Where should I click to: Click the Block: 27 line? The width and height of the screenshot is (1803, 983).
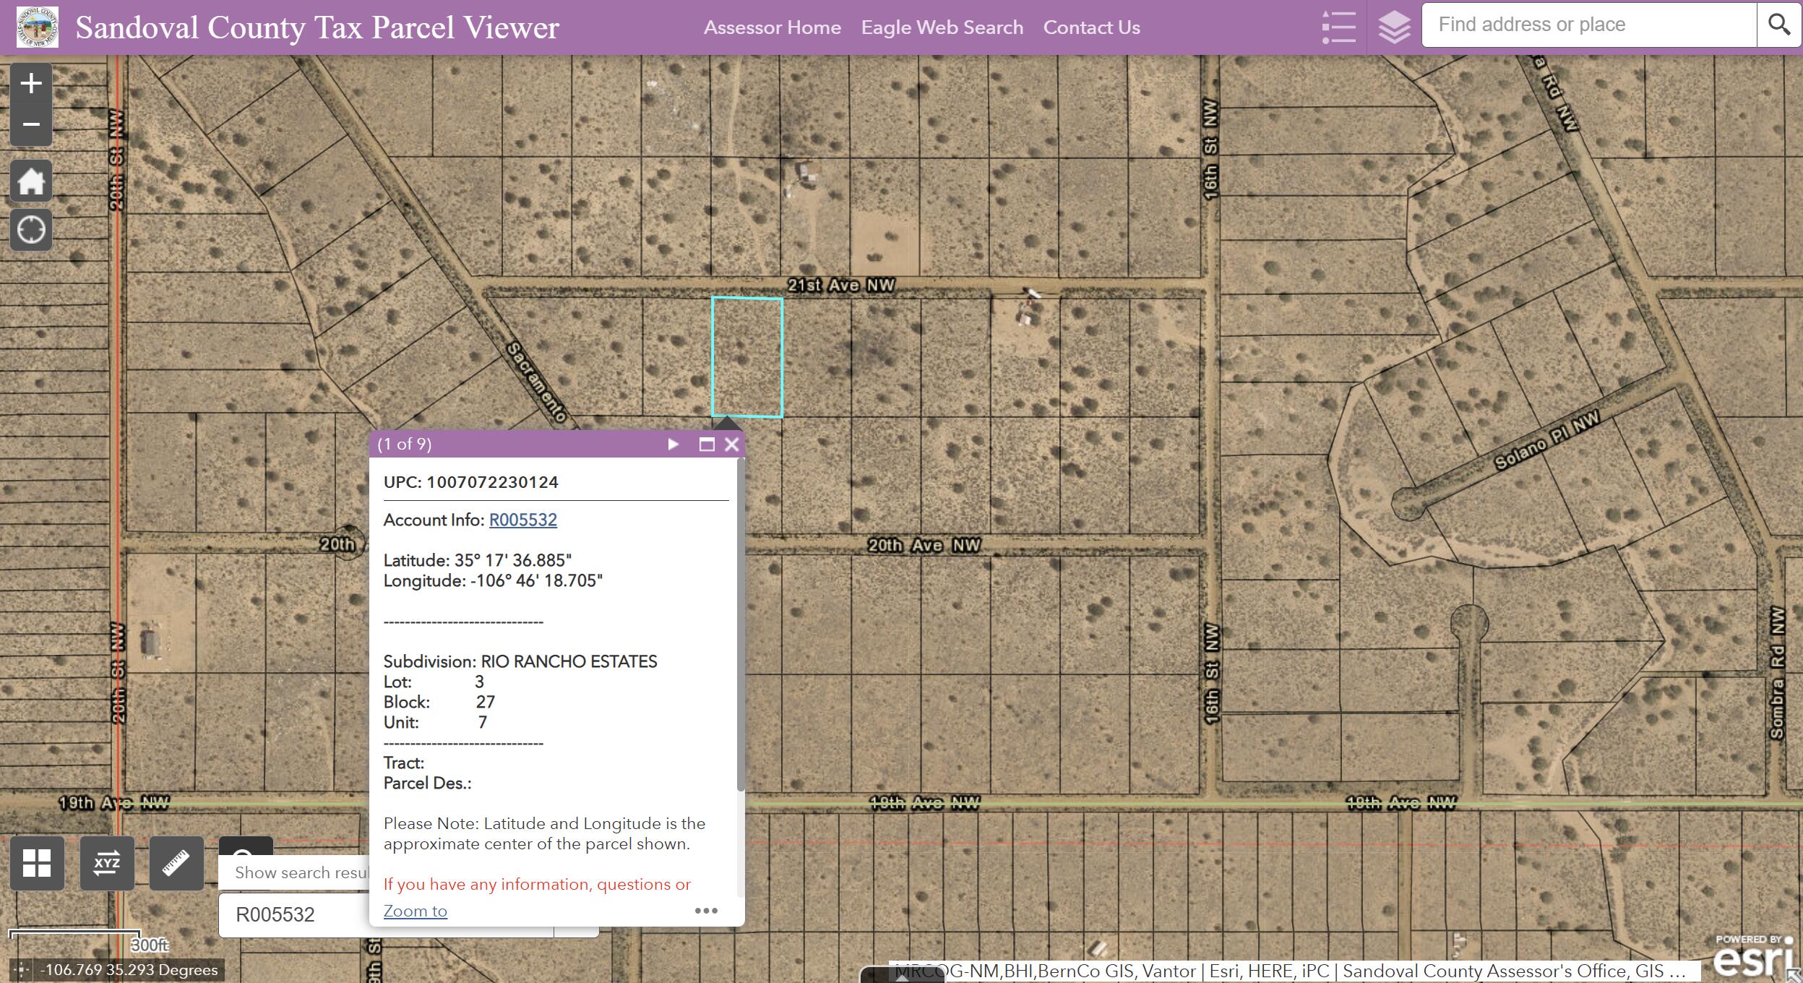pyautogui.click(x=439, y=702)
